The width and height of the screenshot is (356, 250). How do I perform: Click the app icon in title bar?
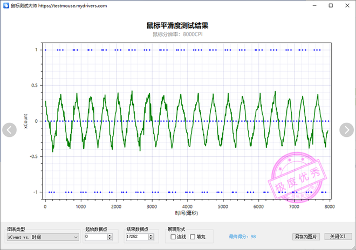6,5
